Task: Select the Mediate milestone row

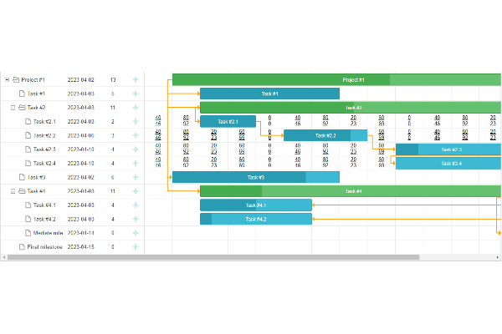Action: [44, 233]
